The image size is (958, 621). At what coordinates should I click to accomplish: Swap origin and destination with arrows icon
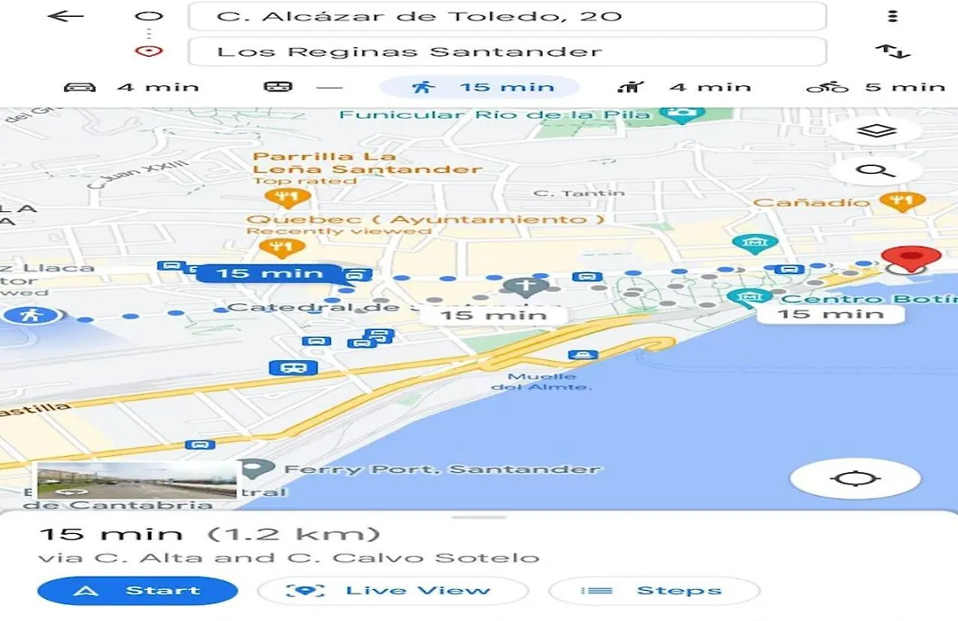click(892, 51)
